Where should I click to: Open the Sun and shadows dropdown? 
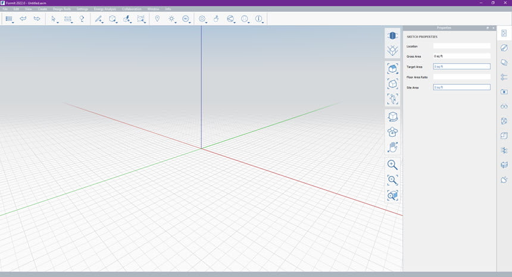point(171,19)
